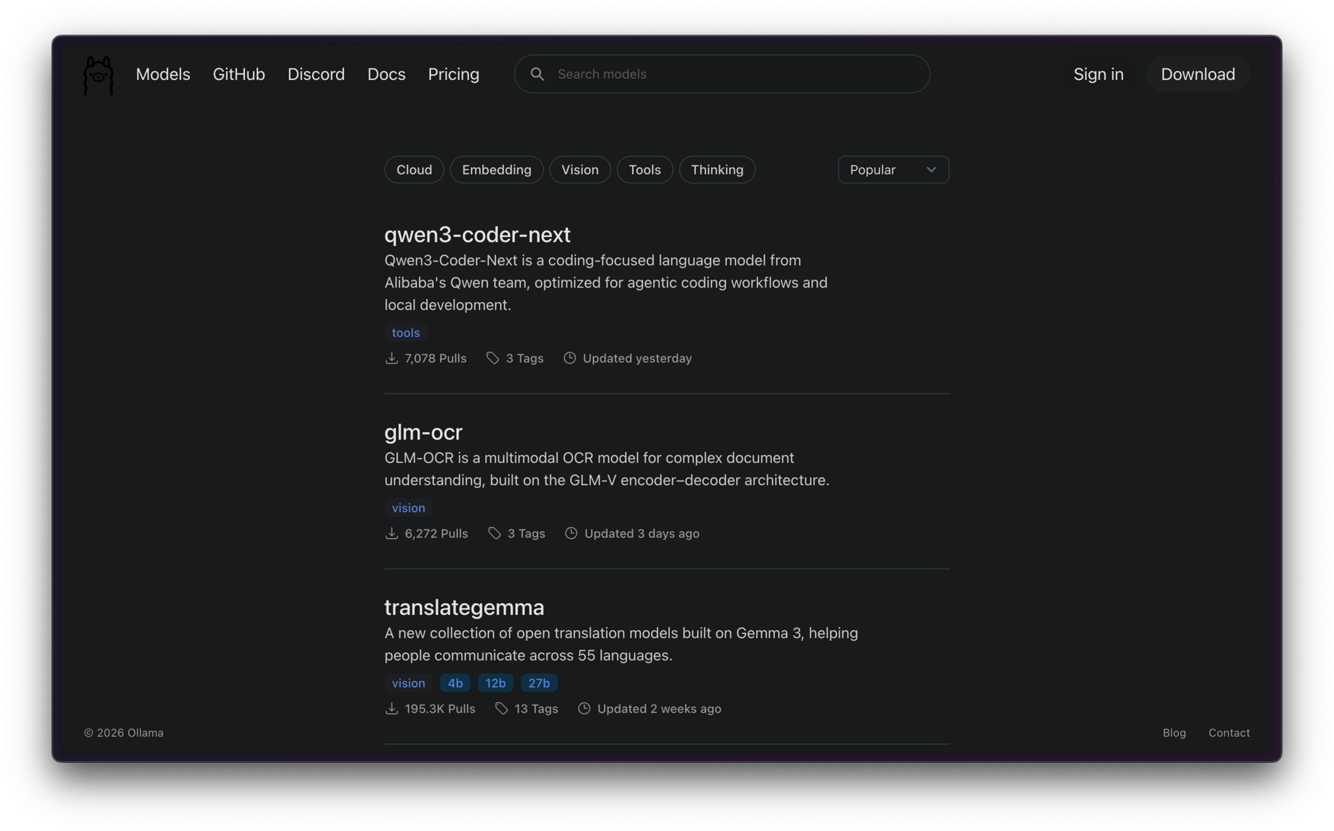The image size is (1334, 831).
Task: Click clock icon beside Updated yesterday
Action: tap(569, 358)
